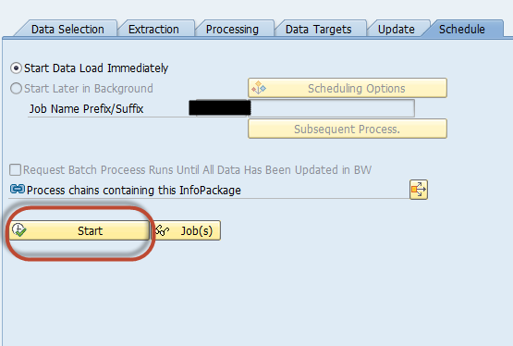Screen dimensions: 513x346
Task: Open process chain display icon button
Action: [x=419, y=190]
